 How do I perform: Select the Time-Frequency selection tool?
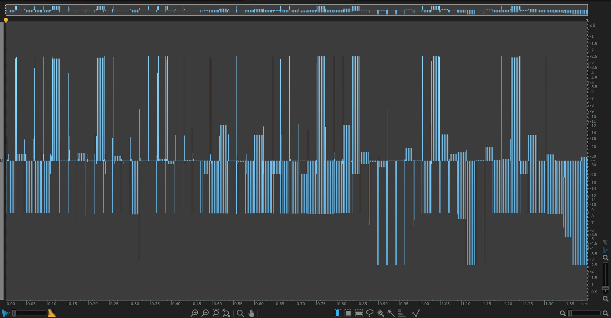348,313
